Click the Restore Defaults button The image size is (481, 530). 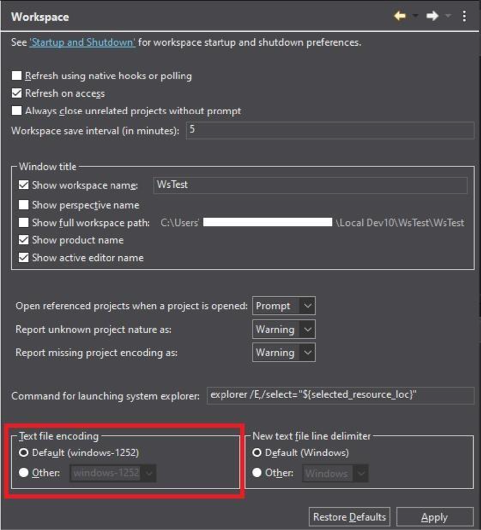pyautogui.click(x=349, y=517)
